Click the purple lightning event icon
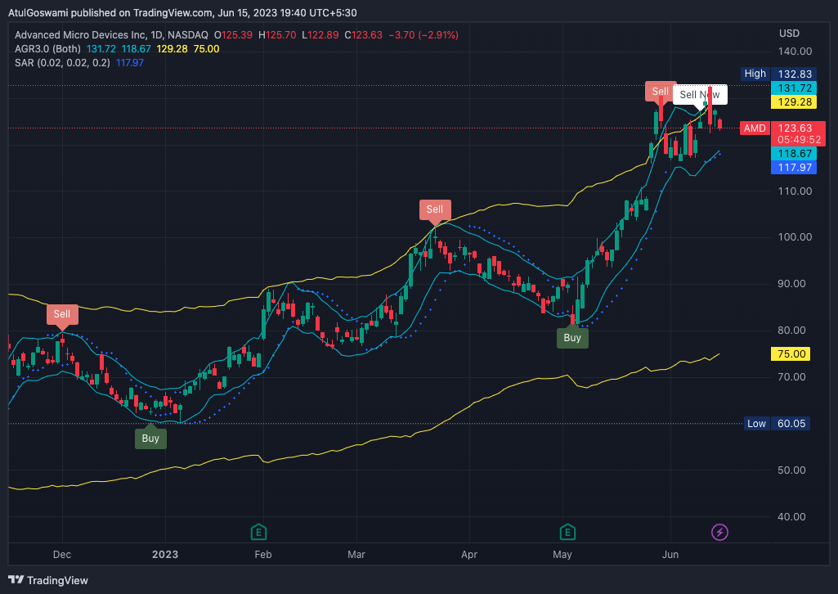Viewport: 838px width, 594px height. (720, 532)
